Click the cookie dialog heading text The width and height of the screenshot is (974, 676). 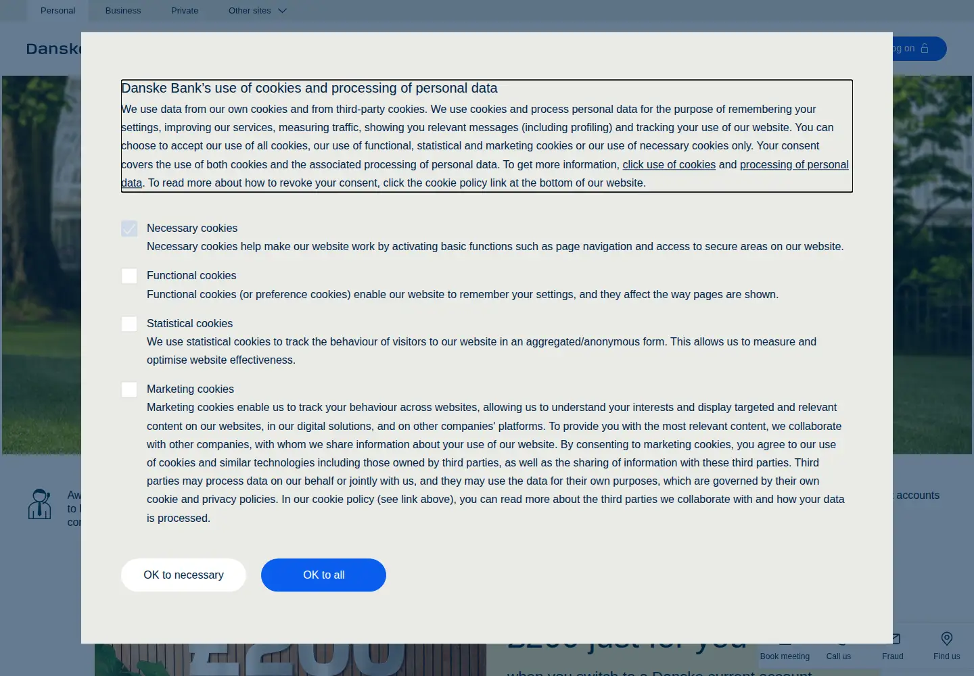coord(309,89)
